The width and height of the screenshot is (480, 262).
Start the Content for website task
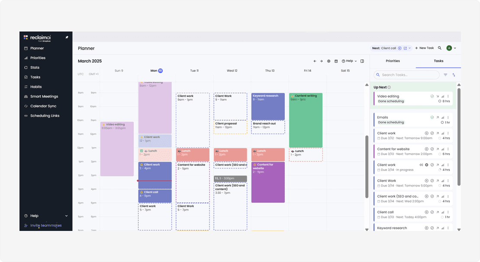click(x=426, y=149)
